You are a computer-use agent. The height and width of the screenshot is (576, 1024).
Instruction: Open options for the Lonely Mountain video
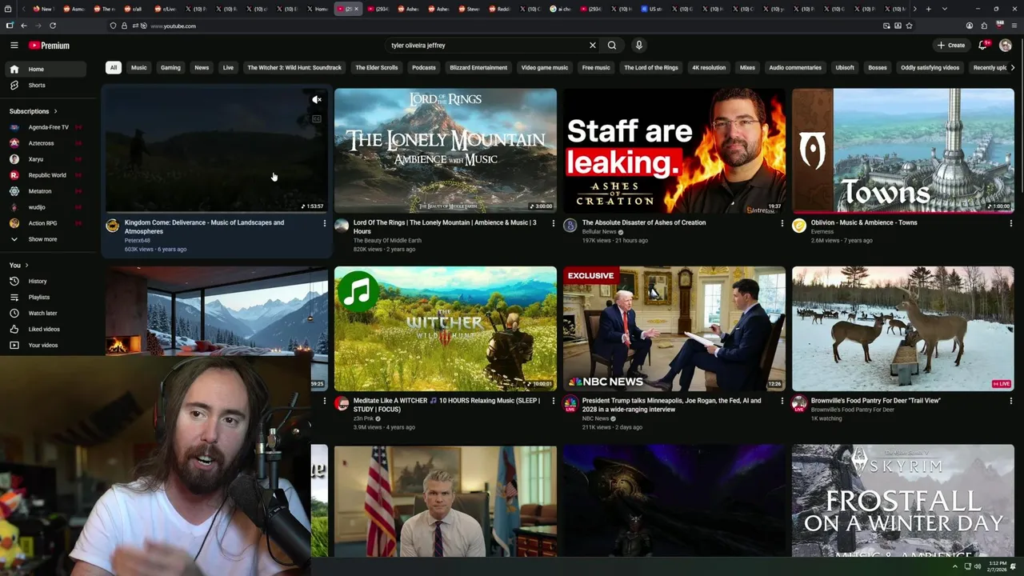(x=553, y=223)
